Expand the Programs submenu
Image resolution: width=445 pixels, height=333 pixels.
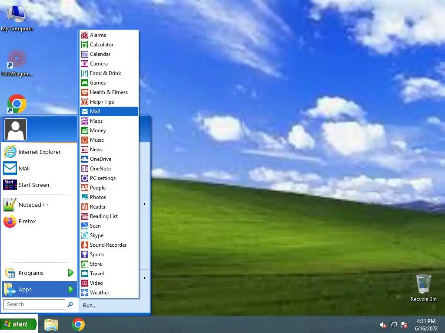(x=39, y=273)
